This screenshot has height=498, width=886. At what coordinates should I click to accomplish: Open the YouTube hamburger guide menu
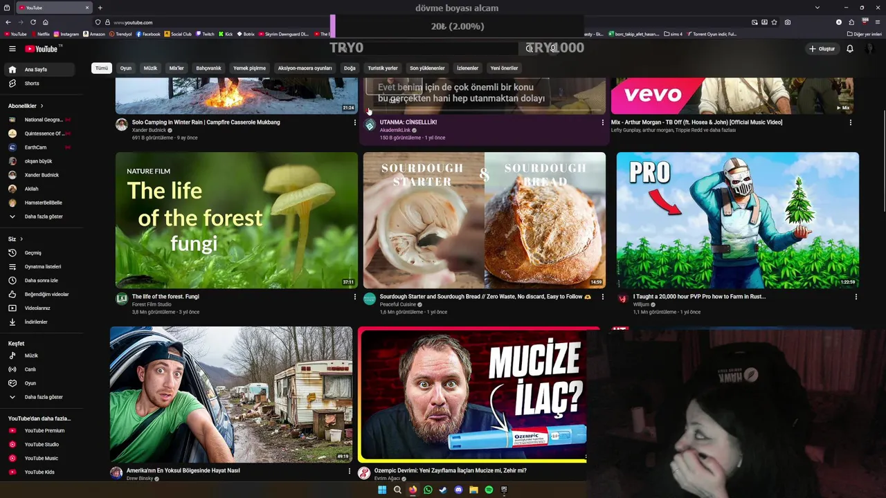tap(12, 48)
